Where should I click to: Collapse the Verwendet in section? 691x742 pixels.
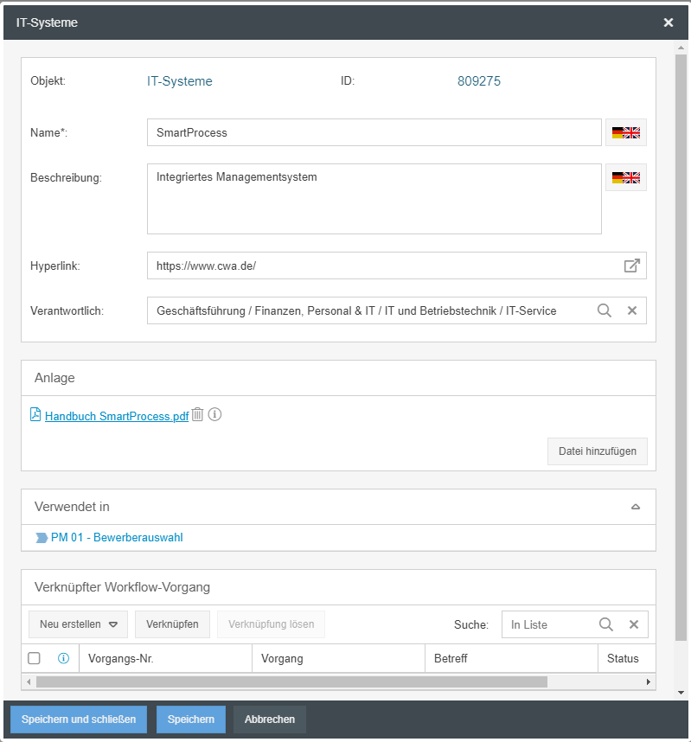point(636,507)
